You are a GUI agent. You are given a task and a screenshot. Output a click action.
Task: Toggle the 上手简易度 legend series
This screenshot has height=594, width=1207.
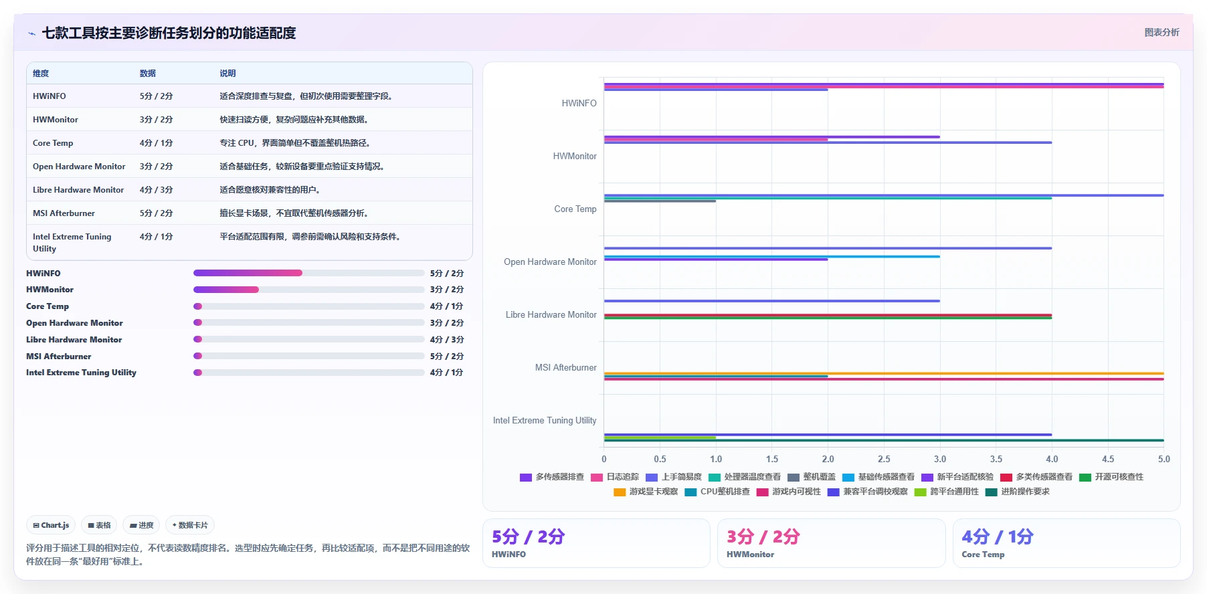674,477
